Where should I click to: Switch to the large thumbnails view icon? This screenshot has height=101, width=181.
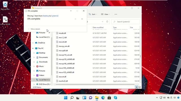(x=139, y=87)
